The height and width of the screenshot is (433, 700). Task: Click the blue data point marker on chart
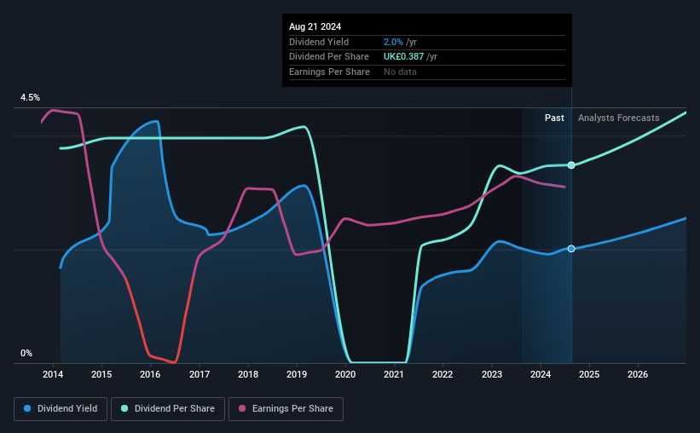571,249
